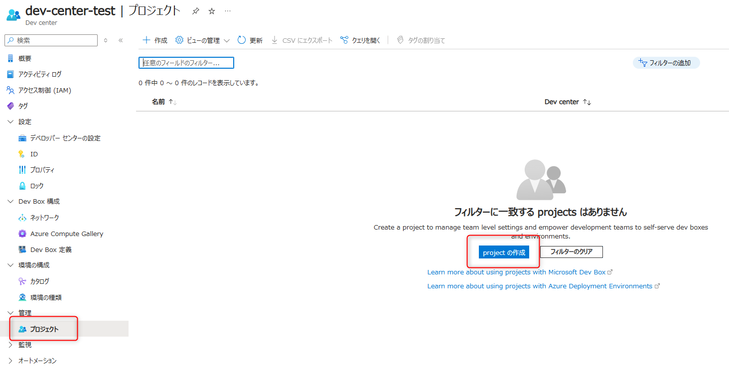Open Learn more about projects with Azure Deployment Environments
Screen dimensions: 729x369
point(544,286)
